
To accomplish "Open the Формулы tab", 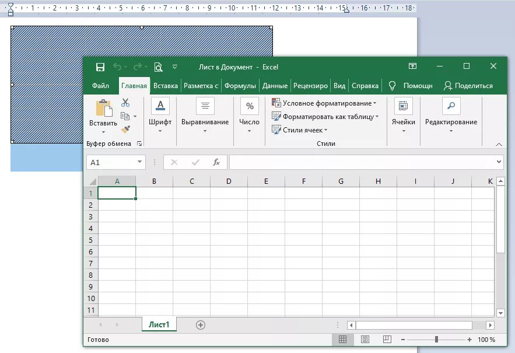I will [240, 86].
